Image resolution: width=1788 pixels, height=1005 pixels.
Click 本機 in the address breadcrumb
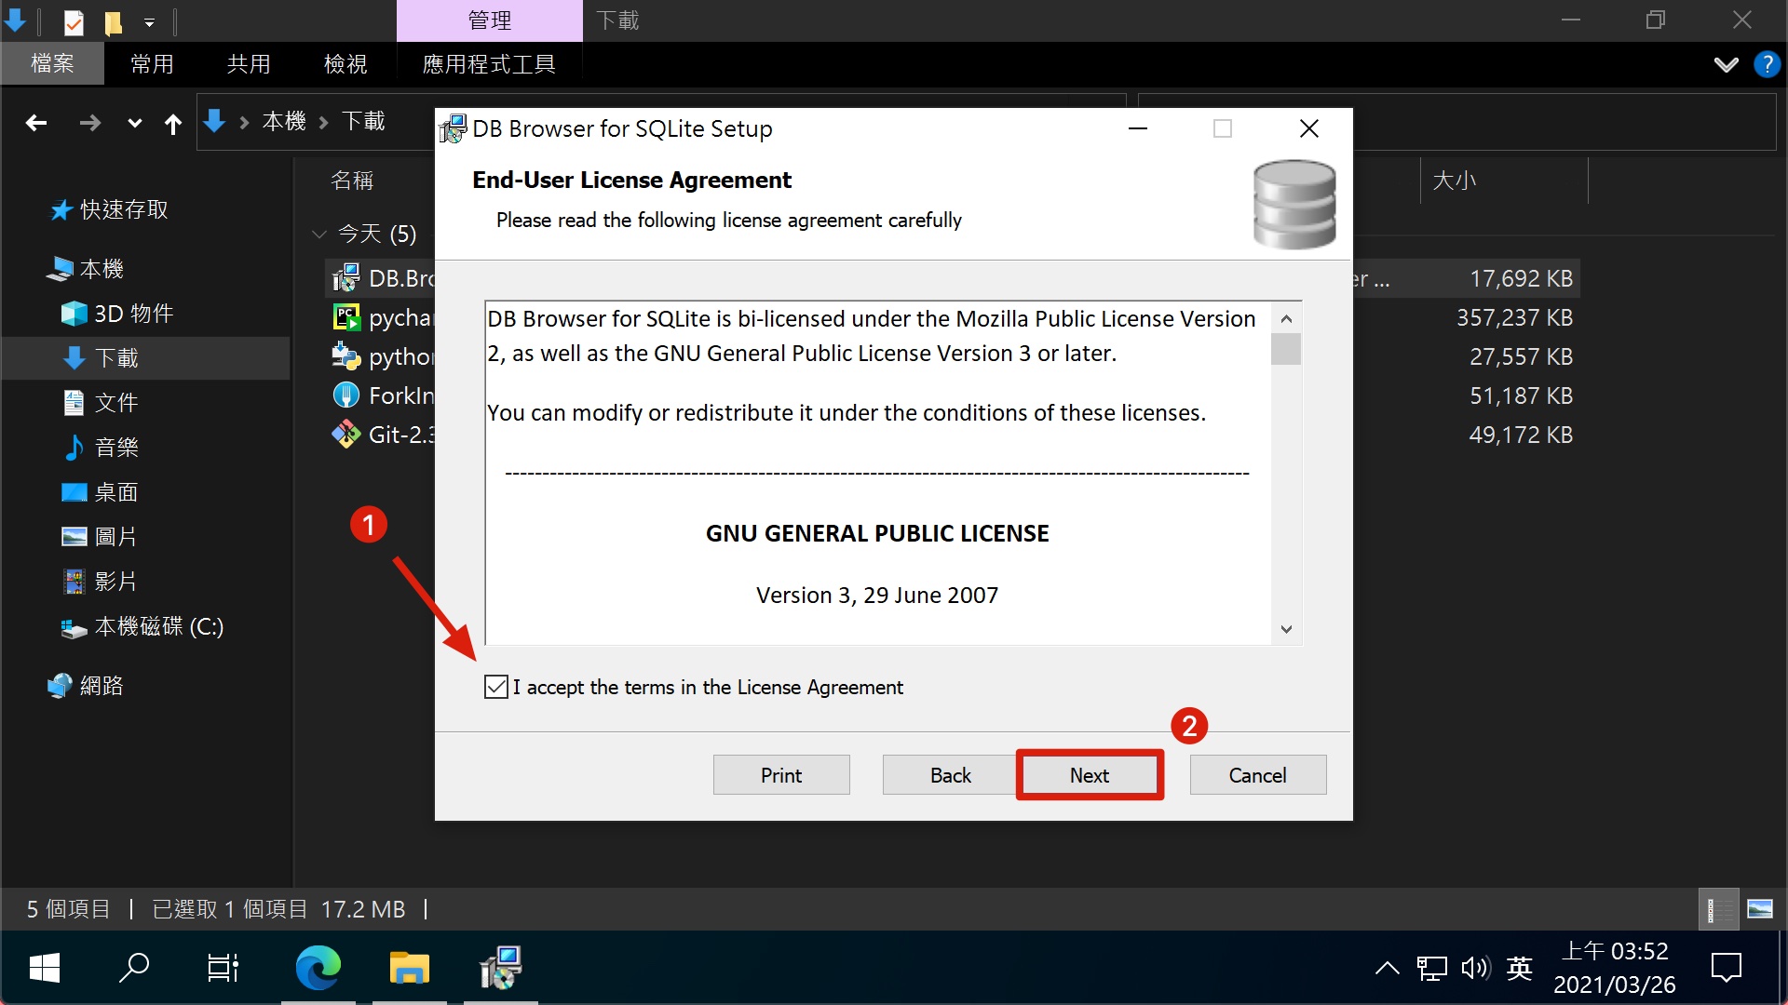(x=284, y=121)
